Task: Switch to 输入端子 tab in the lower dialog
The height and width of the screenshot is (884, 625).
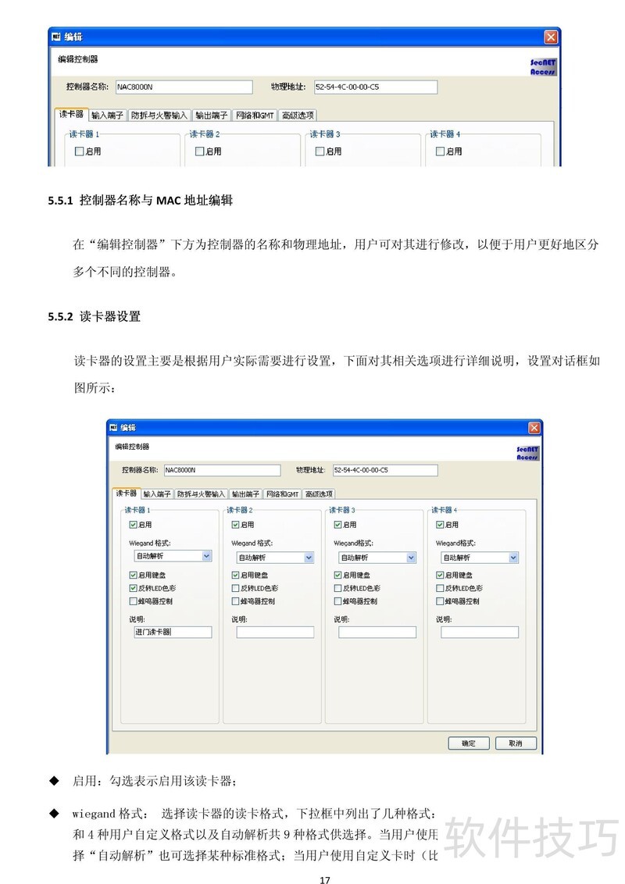Action: tap(157, 494)
